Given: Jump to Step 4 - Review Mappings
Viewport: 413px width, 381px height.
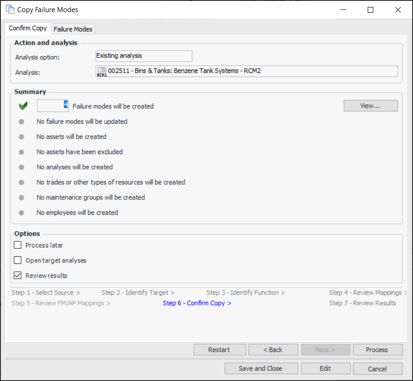Looking at the screenshot, I should (368, 293).
